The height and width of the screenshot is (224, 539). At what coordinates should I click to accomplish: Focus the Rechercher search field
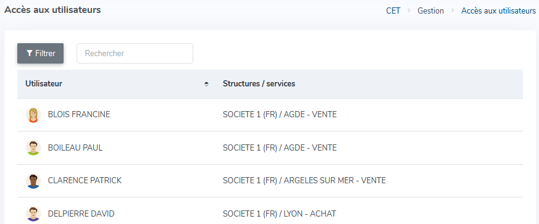pos(135,53)
